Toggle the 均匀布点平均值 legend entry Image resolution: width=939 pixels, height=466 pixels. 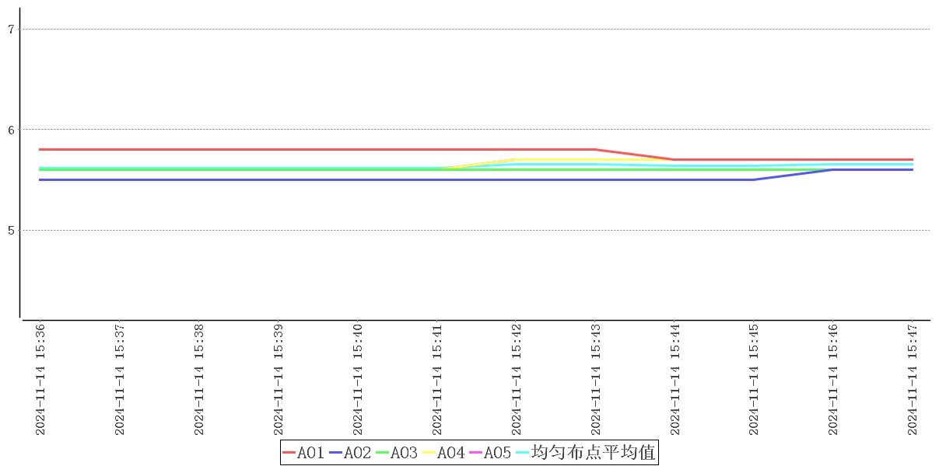click(x=585, y=453)
